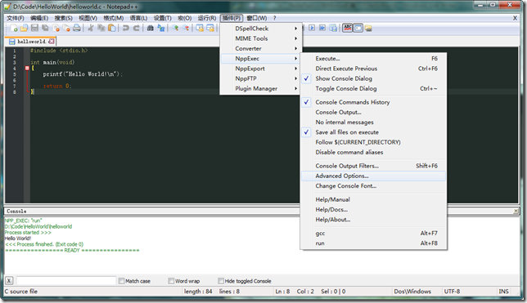Toggle the ABC spell check icon
This screenshot has height=303, width=527.
pos(347,29)
